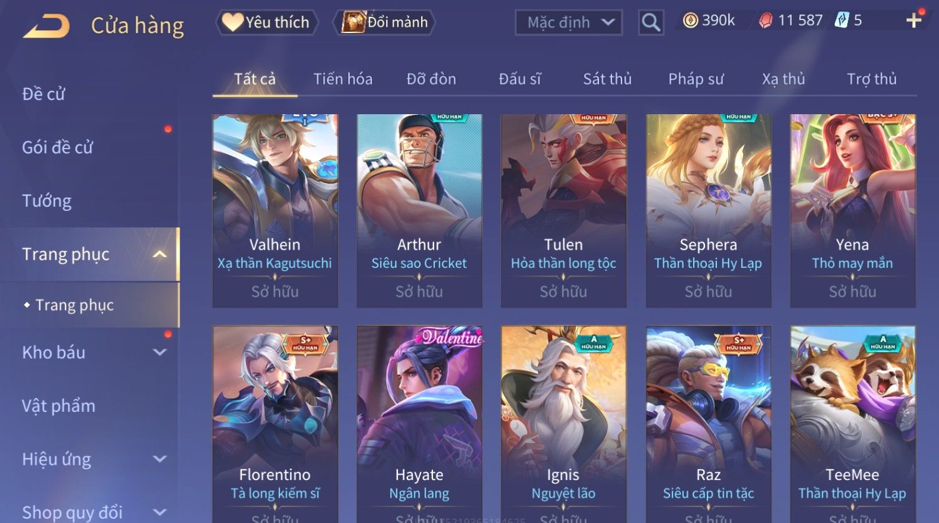Select the Trang phục sub-item in sidebar
This screenshot has width=939, height=523.
click(x=74, y=305)
